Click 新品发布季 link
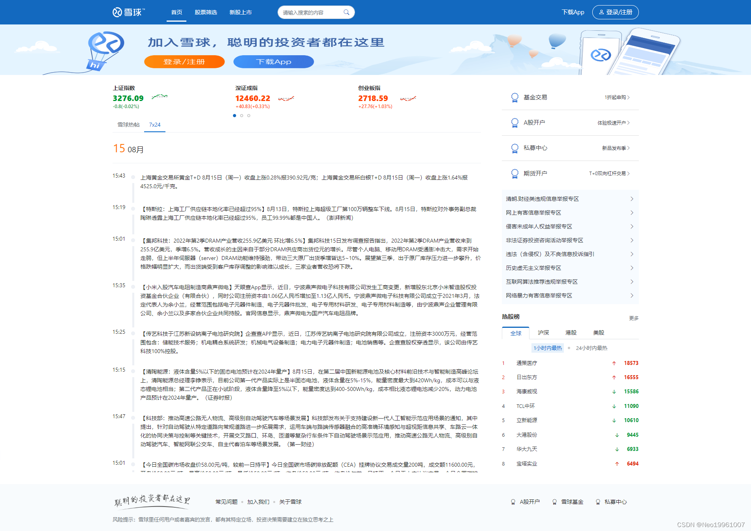751x531 pixels. point(616,148)
